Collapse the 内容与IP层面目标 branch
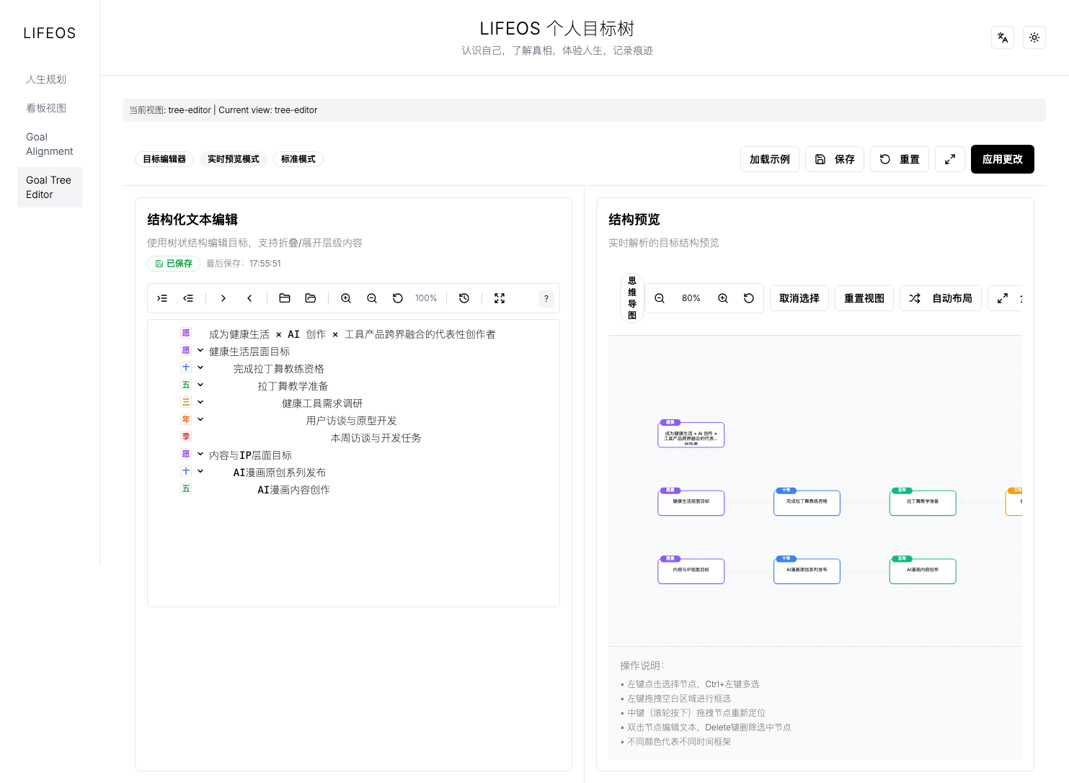The image size is (1069, 783). click(200, 454)
